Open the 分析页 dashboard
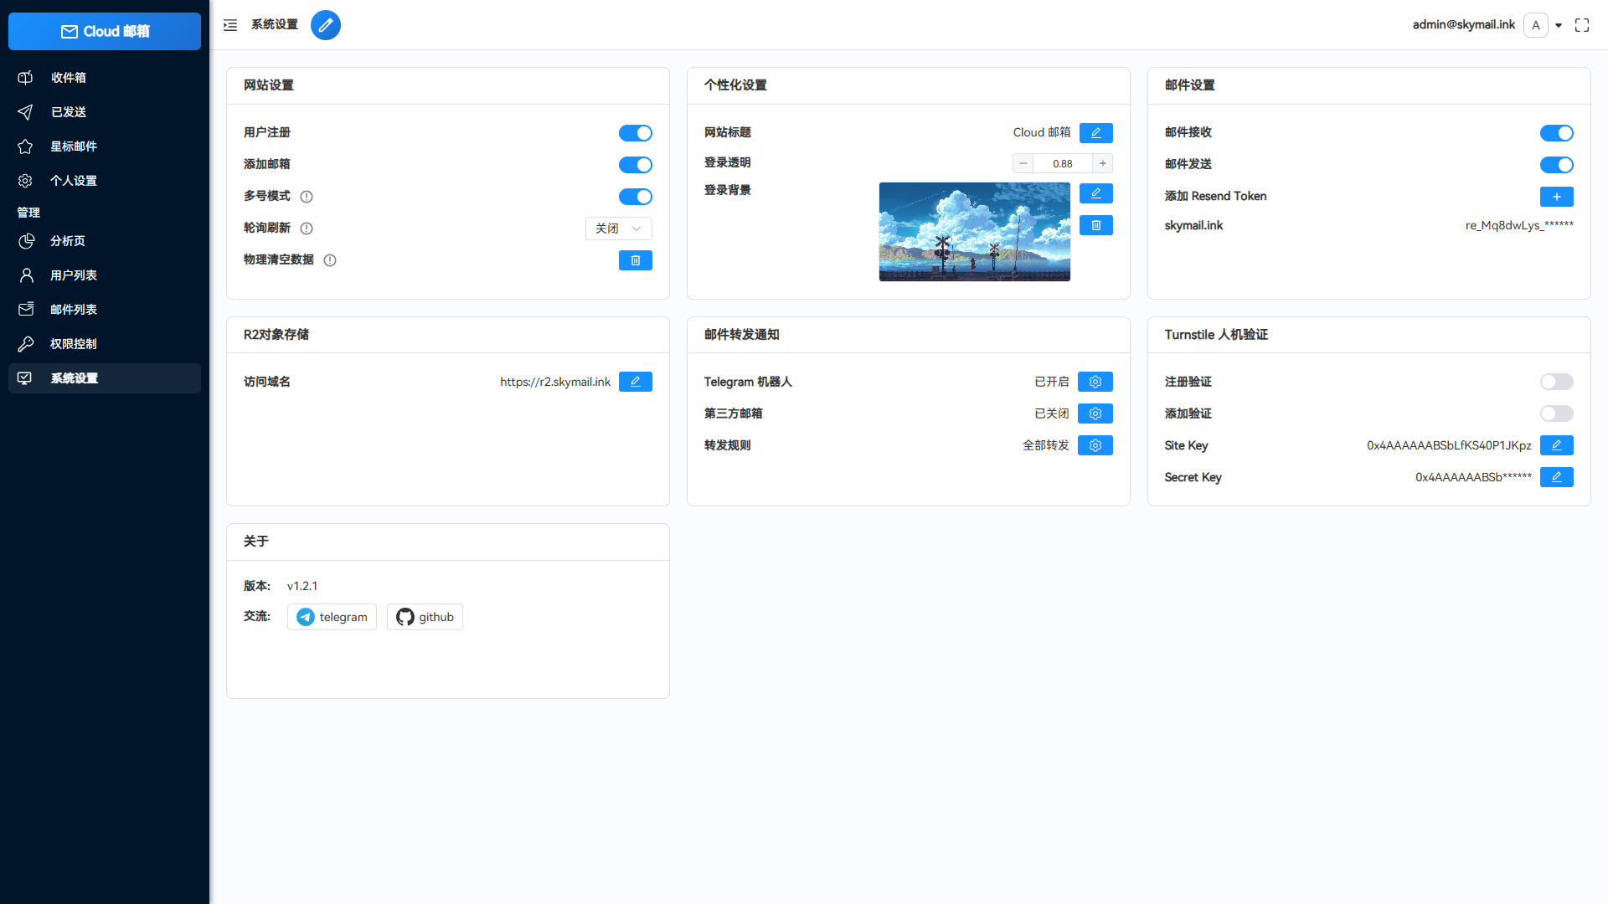Screen dimensions: 1608x904 tap(67, 241)
